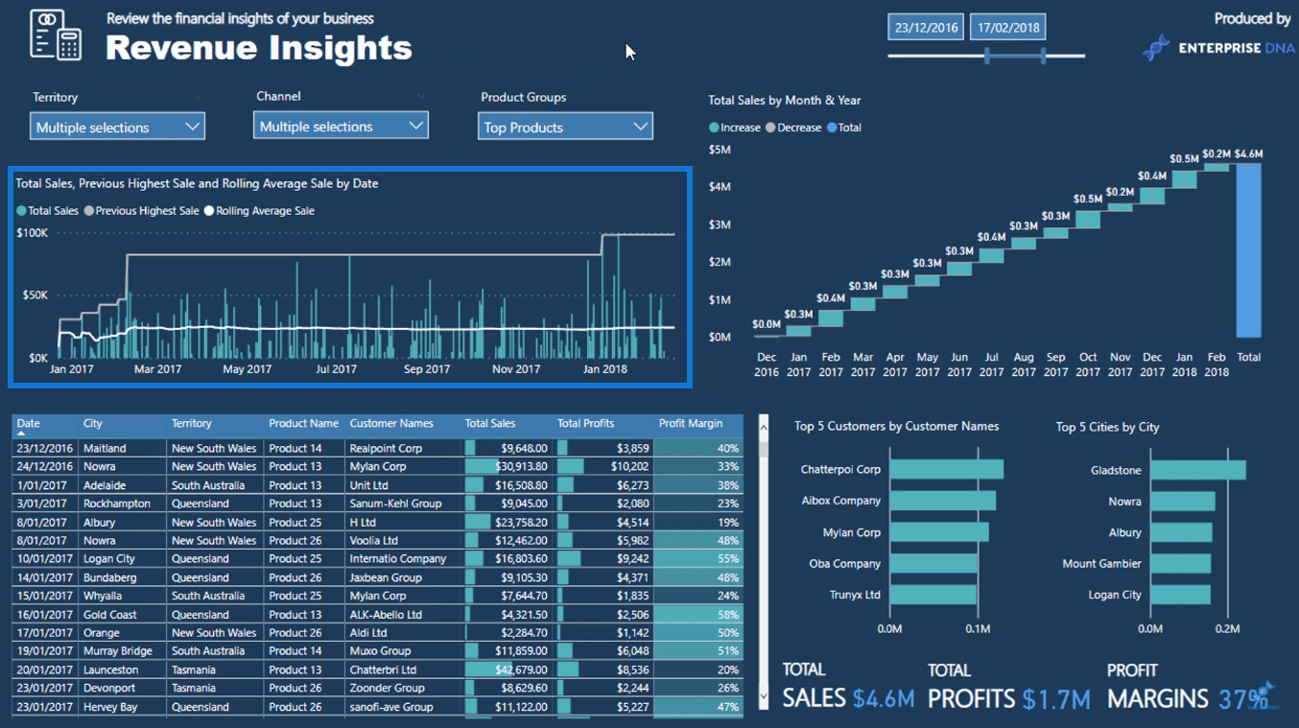
Task: Click the right date slider handle
Action: pyautogui.click(x=1043, y=57)
